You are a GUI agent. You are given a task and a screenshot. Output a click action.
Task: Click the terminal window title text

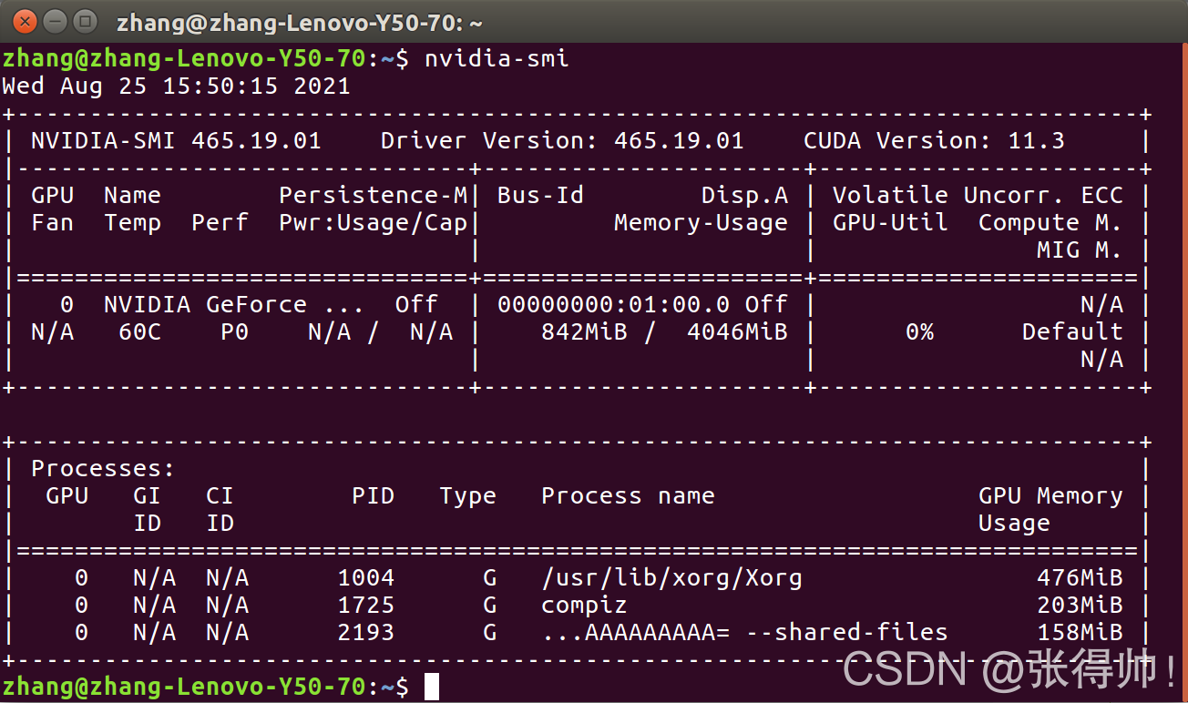[300, 22]
